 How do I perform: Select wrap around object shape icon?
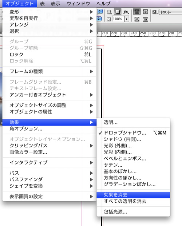137,19
